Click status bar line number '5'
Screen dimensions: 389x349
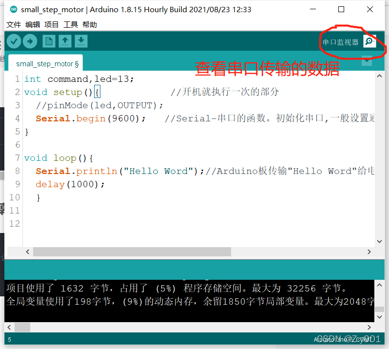[9, 340]
